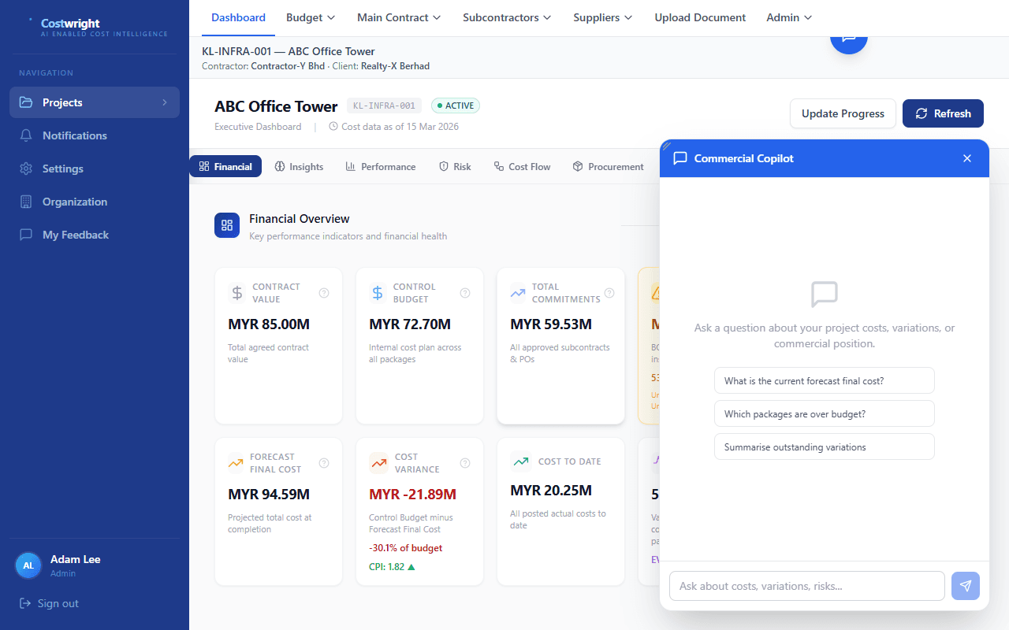This screenshot has height=630, width=1009.
Task: Open the Admin dropdown menu
Action: click(x=789, y=17)
